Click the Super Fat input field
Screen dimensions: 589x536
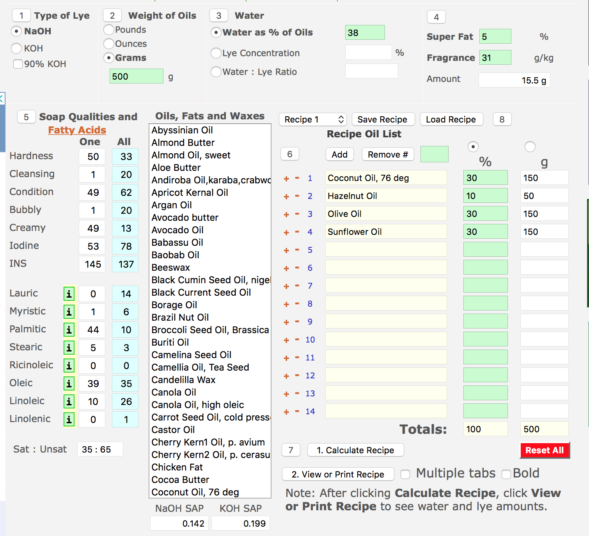point(495,37)
